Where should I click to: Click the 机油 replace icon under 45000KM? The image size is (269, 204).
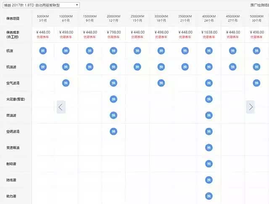[233, 50]
